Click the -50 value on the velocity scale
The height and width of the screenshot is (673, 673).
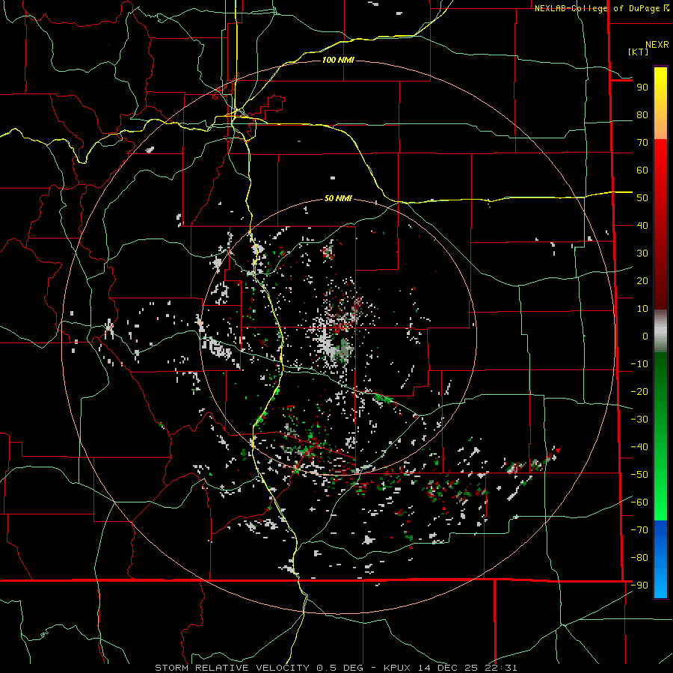coord(639,475)
